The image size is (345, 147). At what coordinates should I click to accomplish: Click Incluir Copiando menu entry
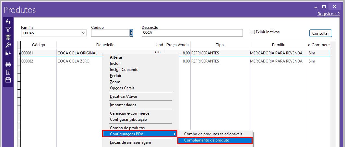125,70
